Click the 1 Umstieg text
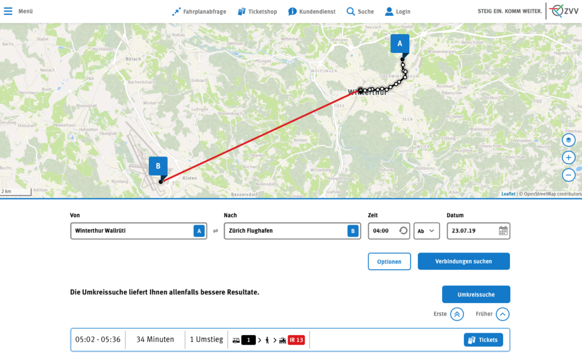 coord(206,340)
